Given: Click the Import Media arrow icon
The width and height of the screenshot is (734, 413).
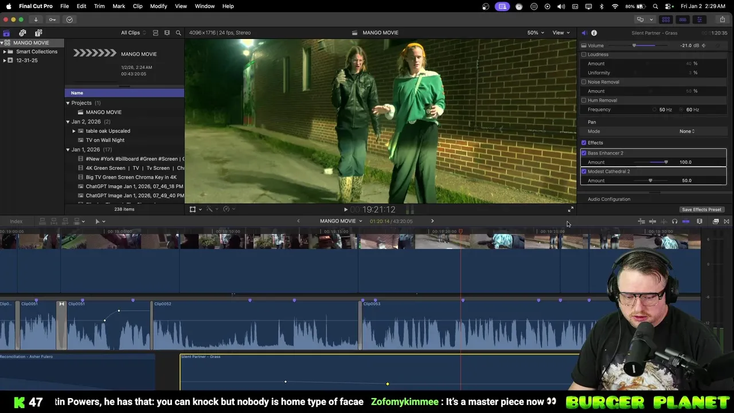Looking at the screenshot, I should [36, 20].
